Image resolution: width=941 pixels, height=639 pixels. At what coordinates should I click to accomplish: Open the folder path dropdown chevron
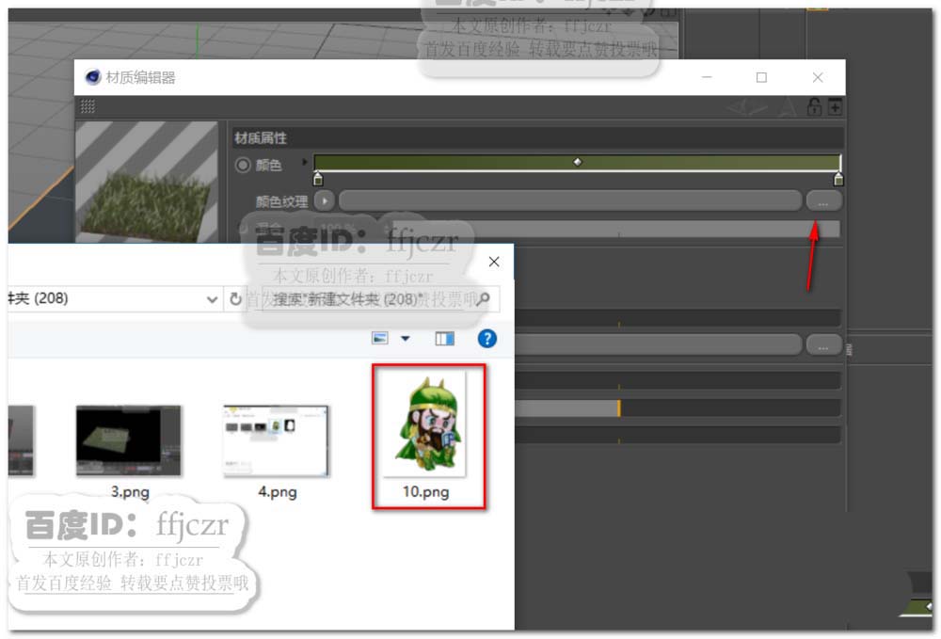[212, 299]
